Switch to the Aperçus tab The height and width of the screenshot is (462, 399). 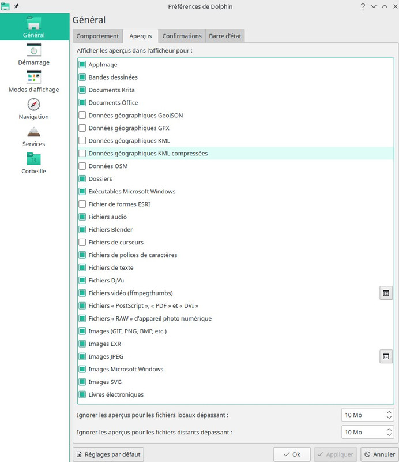[x=140, y=36]
